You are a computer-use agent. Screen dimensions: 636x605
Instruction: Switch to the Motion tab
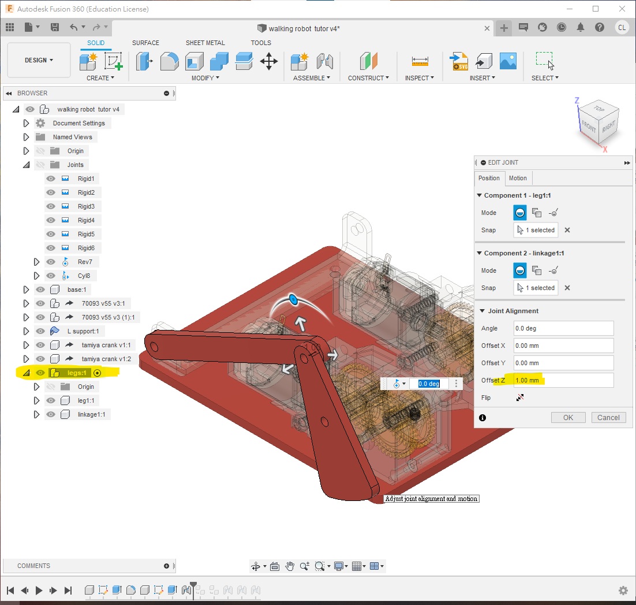click(518, 178)
